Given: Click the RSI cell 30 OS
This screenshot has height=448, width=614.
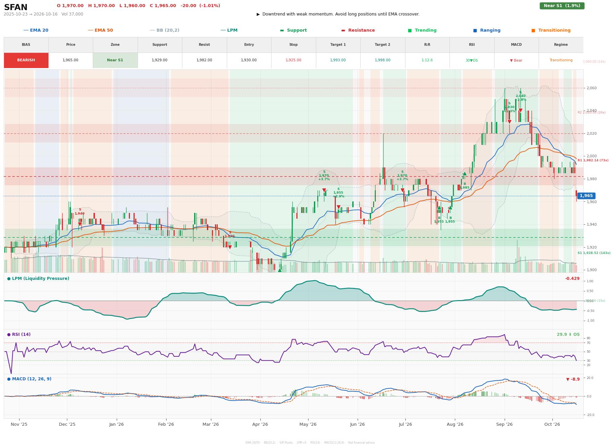Looking at the screenshot, I should [x=472, y=60].
